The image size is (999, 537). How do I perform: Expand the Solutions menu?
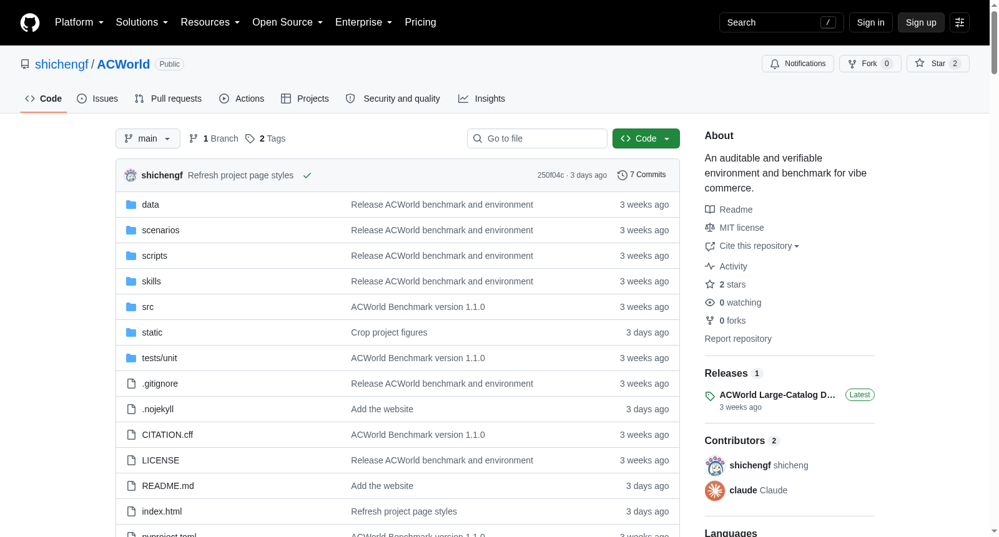(x=142, y=22)
